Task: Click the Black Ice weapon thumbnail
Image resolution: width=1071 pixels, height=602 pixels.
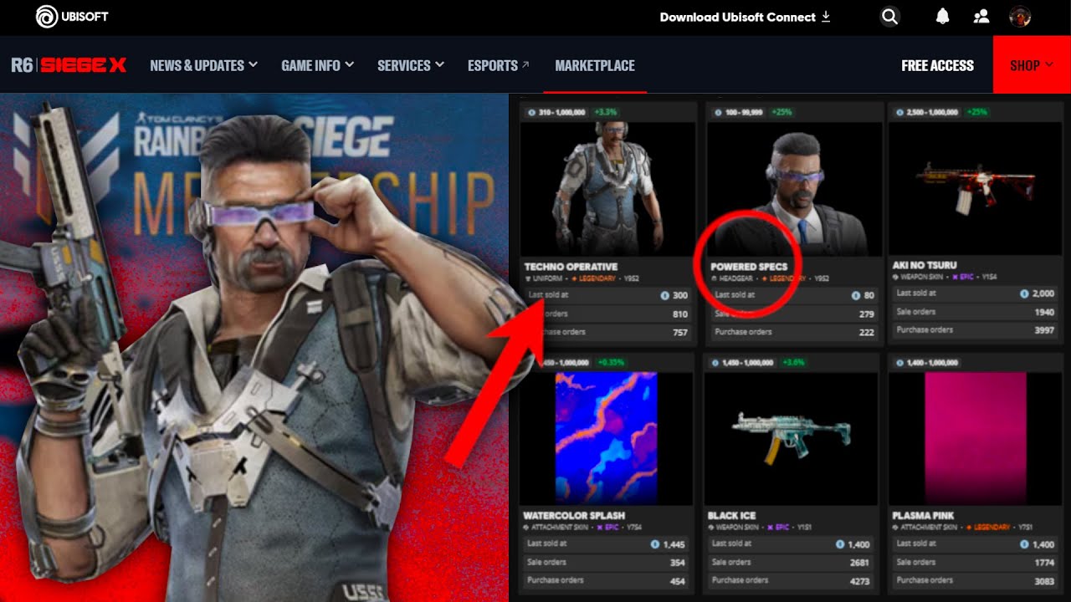Action: (791, 437)
